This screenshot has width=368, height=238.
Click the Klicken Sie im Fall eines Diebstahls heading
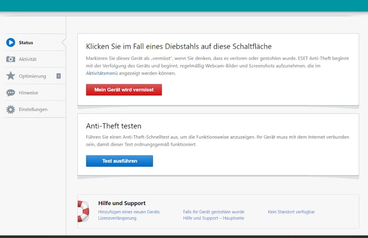[179, 46]
